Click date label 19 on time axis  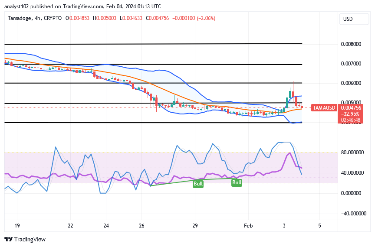click(x=17, y=226)
